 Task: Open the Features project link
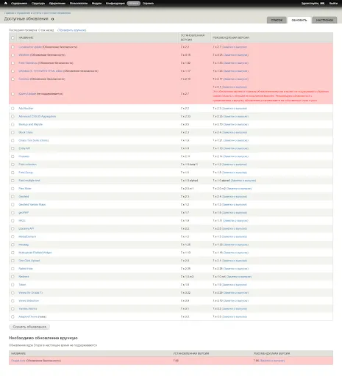tap(24, 156)
